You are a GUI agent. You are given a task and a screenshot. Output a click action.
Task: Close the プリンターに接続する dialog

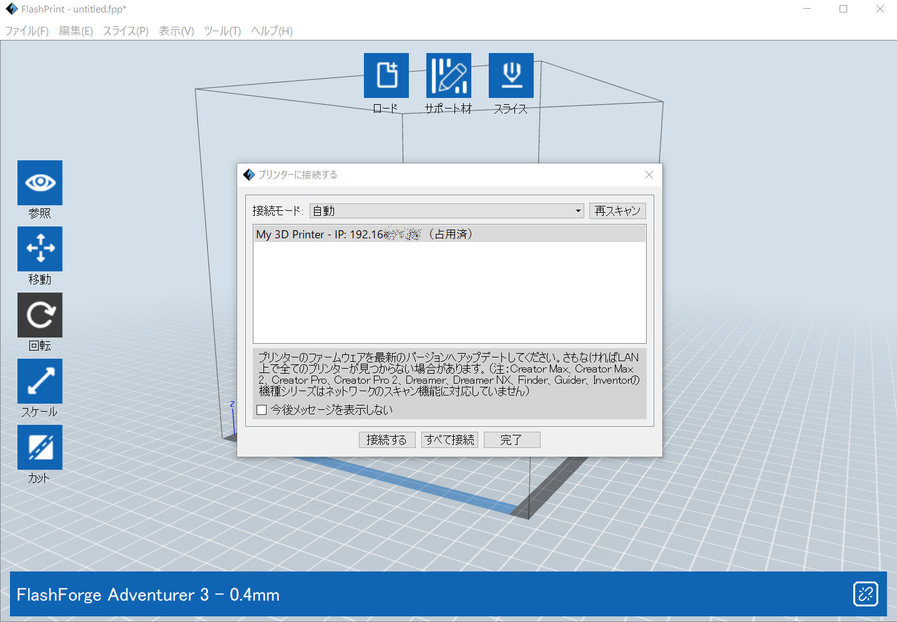tap(649, 175)
